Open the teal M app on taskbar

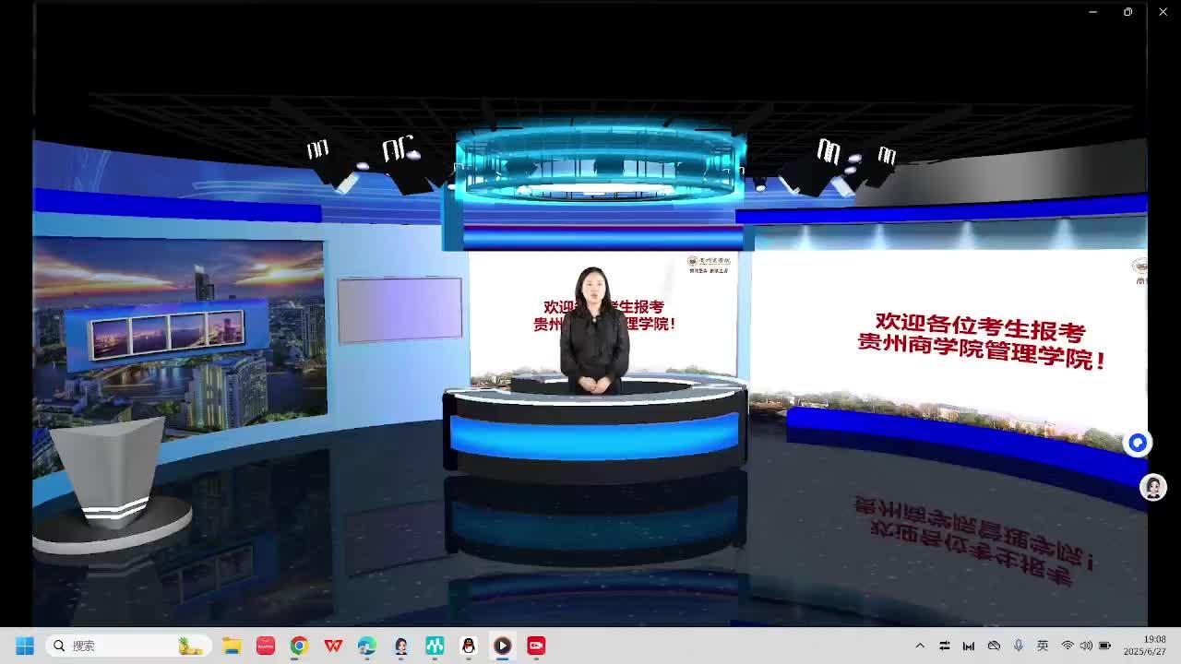click(x=435, y=646)
